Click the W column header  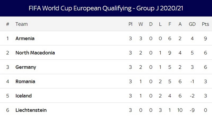coord(141,24)
